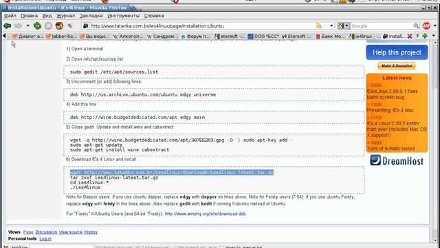
Task: Open news 'IEs4Linux 2.99.0.1 fixes blank screen bug'
Action: [393, 94]
